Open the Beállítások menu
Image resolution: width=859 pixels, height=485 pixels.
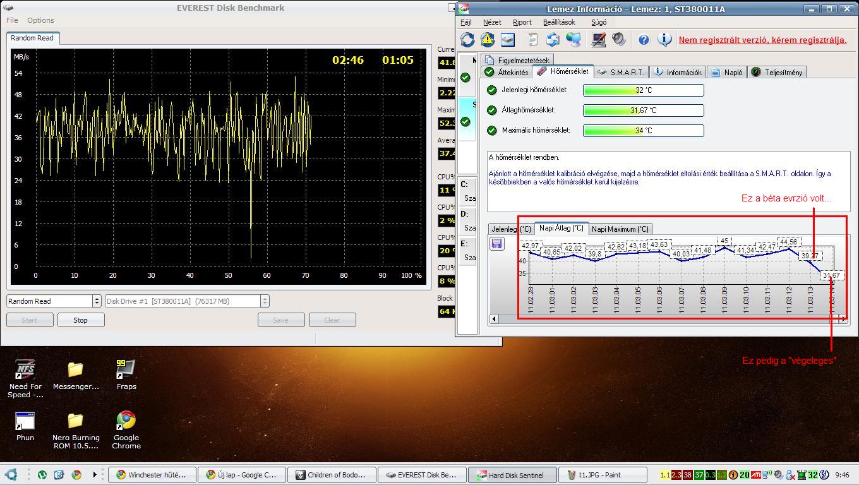[x=559, y=22]
